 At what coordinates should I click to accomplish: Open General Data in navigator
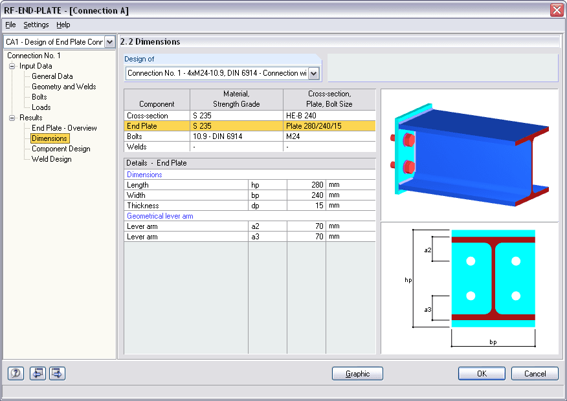tap(52, 76)
